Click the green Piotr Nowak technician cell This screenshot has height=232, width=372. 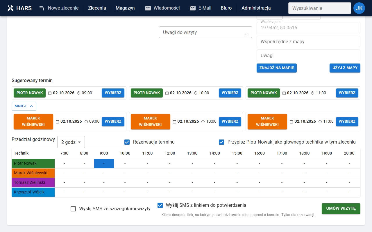[x=33, y=164]
